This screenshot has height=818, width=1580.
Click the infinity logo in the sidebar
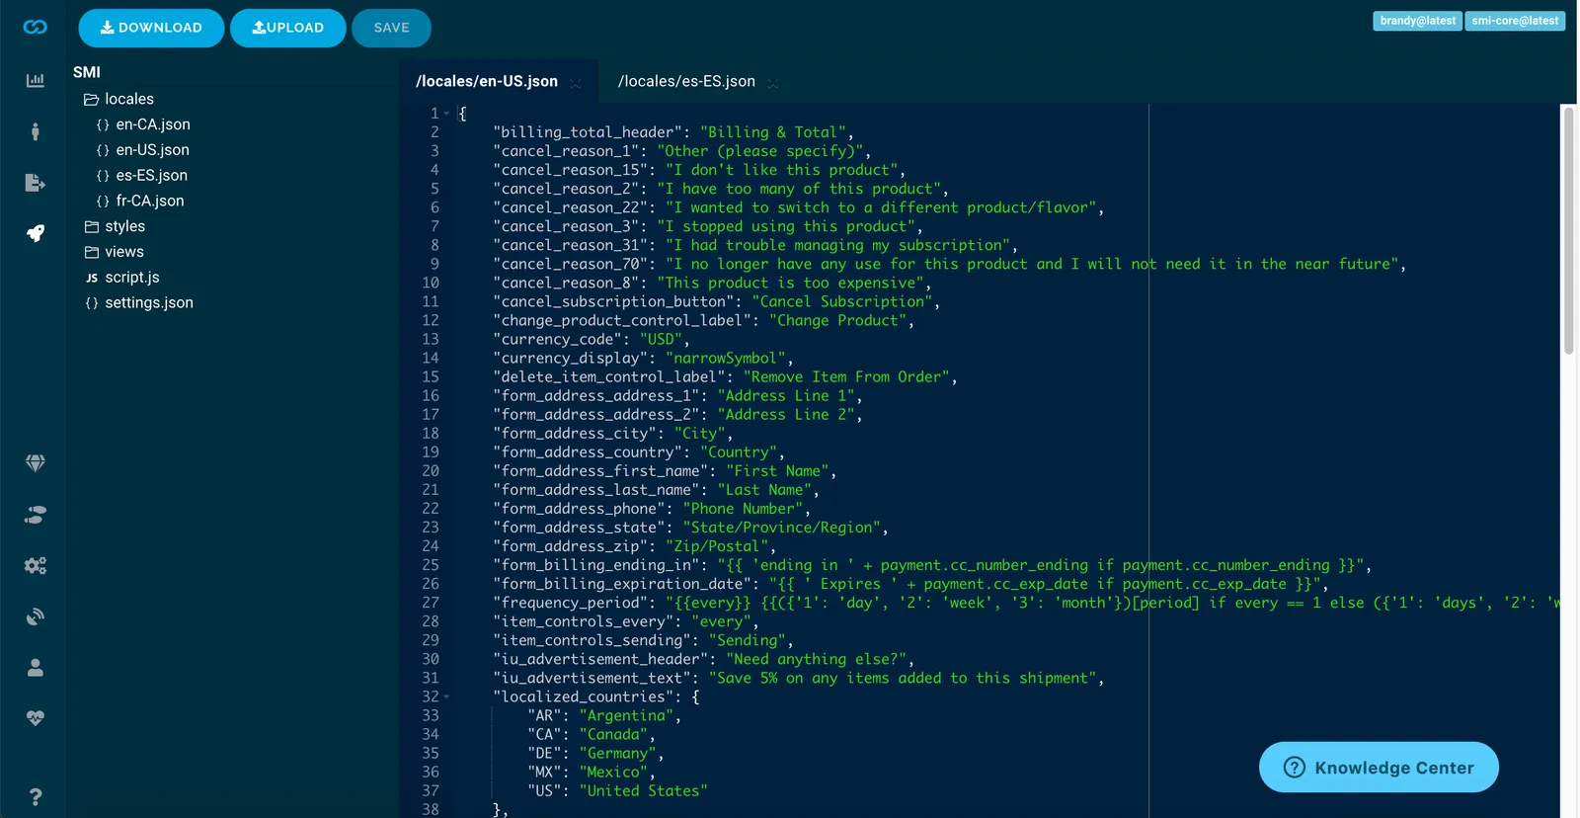(36, 27)
